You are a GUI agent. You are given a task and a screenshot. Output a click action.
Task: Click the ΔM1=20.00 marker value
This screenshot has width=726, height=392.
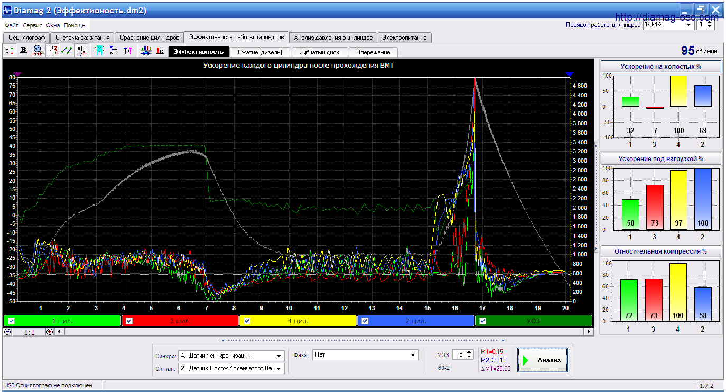click(496, 369)
